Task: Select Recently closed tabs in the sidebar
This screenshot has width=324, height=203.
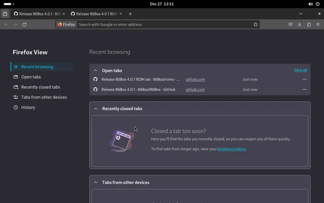Action: click(x=42, y=87)
